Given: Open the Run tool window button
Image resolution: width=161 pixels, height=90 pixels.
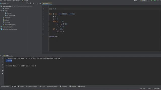Looking at the screenshot, I should (x=14, y=86).
